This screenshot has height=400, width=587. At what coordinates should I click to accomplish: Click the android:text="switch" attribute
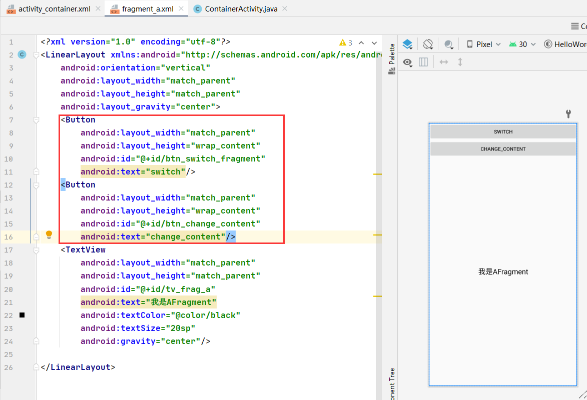pyautogui.click(x=133, y=171)
